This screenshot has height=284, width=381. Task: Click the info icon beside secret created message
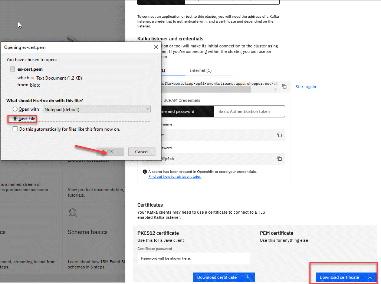(x=145, y=172)
